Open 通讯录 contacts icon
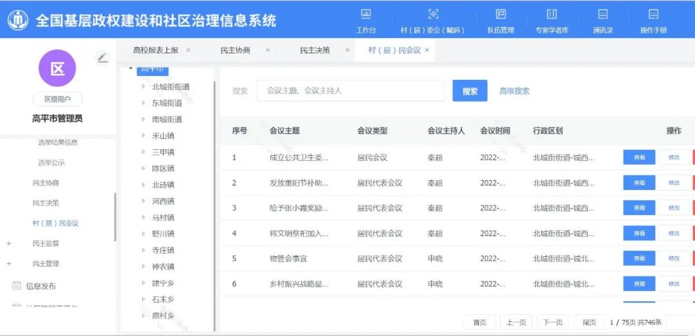The height and width of the screenshot is (336, 695). [602, 15]
